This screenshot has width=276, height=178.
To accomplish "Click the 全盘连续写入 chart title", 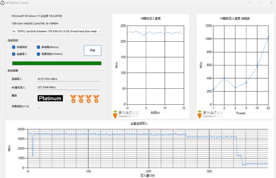I will coord(139,124).
